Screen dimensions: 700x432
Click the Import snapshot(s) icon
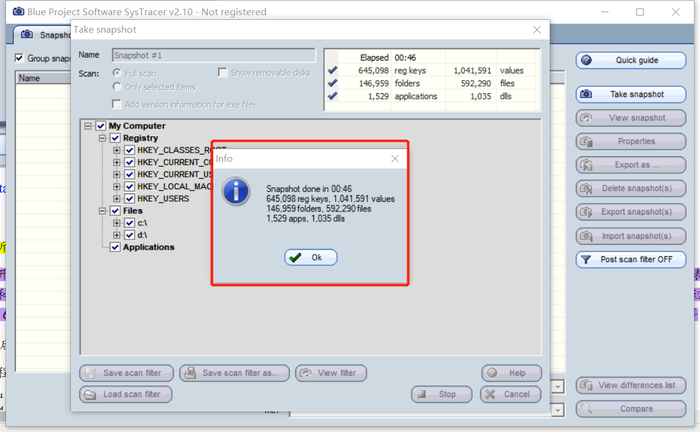tap(586, 236)
